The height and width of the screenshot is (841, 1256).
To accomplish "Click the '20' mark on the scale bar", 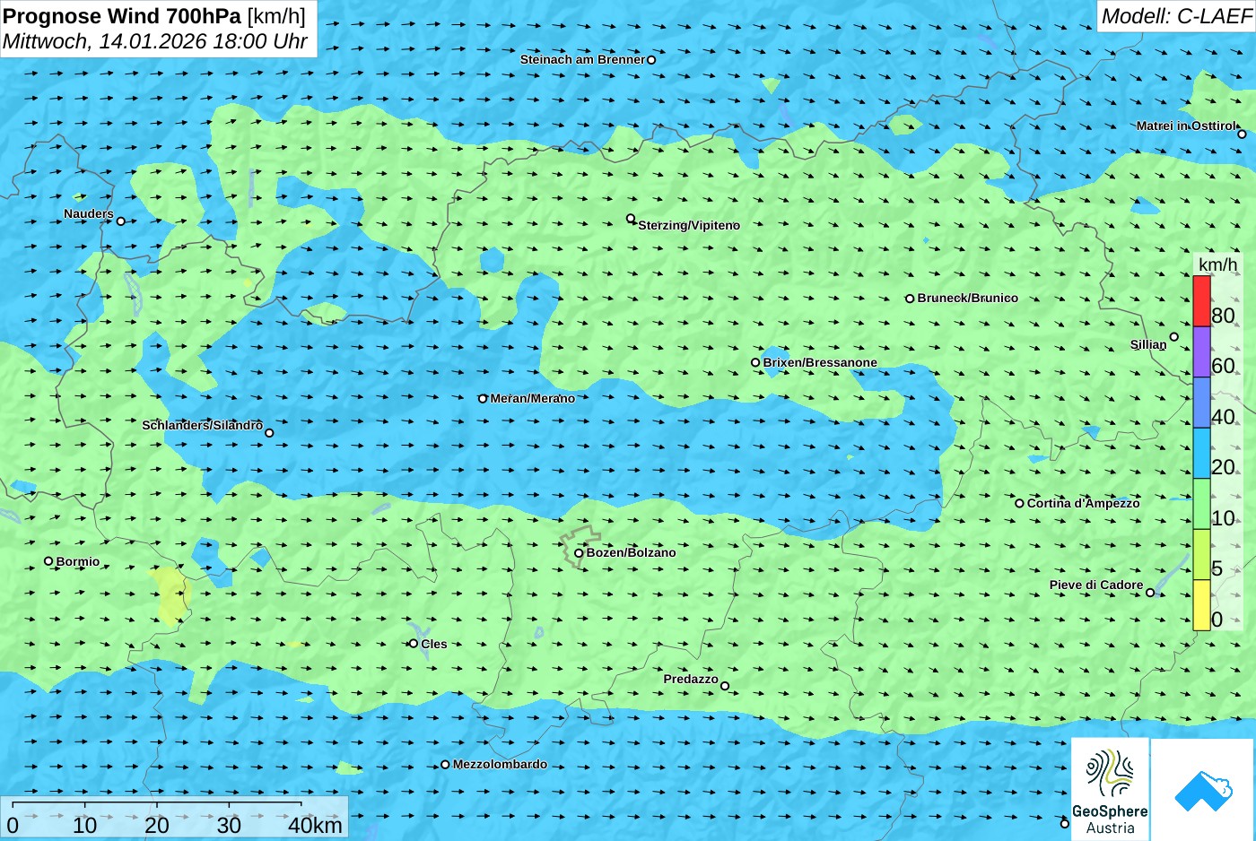I will (x=157, y=826).
